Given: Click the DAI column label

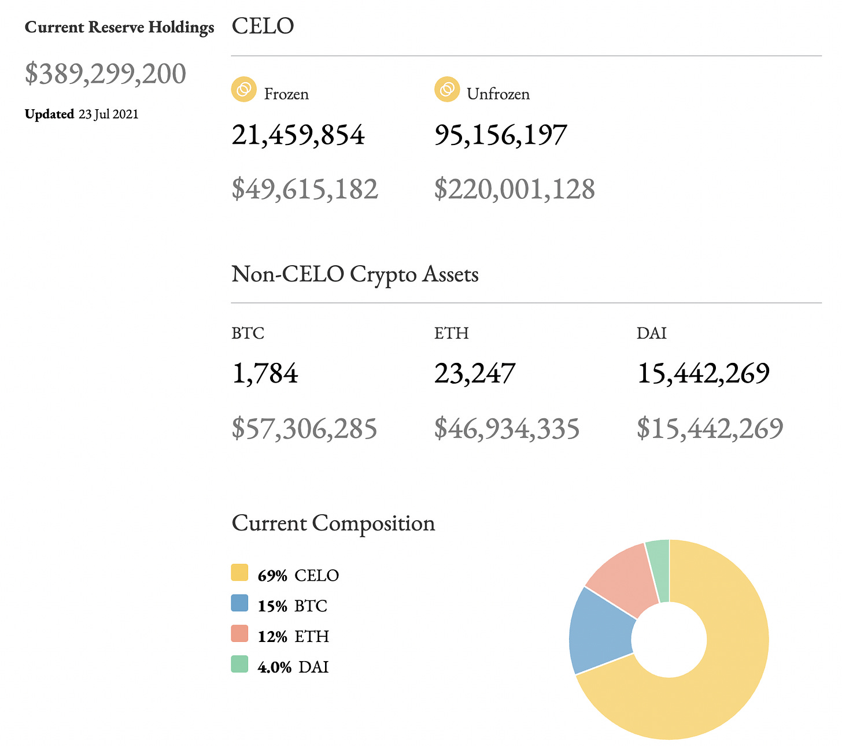Looking at the screenshot, I should 652,333.
